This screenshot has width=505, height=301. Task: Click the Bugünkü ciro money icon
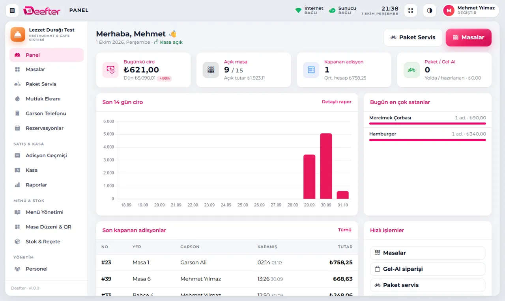coord(110,70)
